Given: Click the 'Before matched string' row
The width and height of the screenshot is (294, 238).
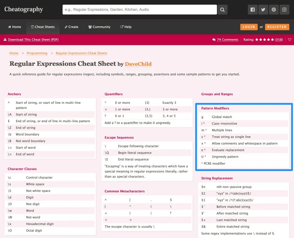Looking at the screenshot, I should pos(244,207).
